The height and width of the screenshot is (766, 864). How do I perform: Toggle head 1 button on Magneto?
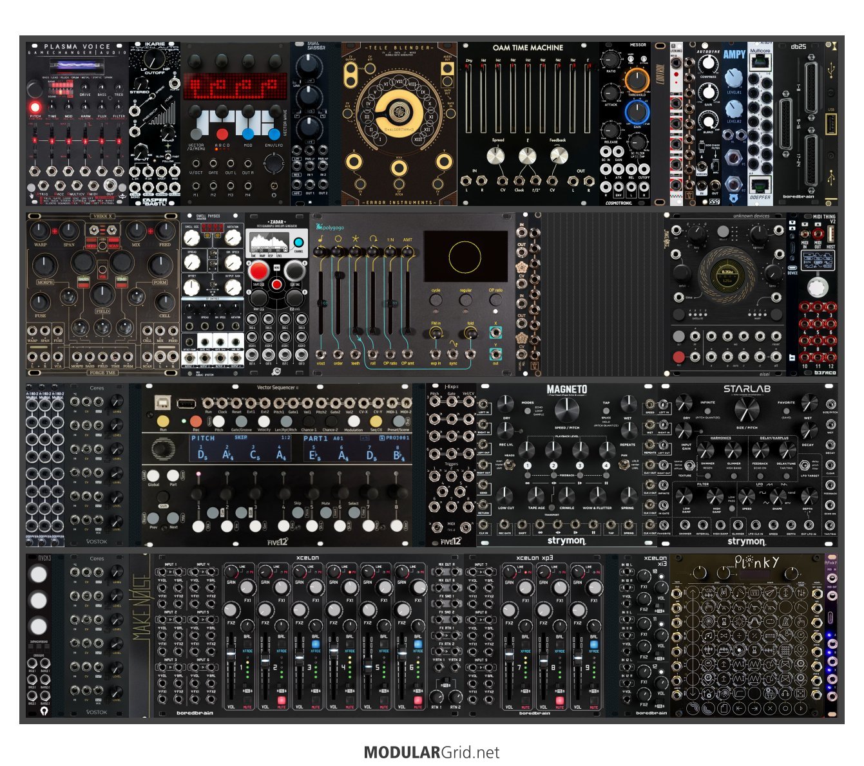pos(527,465)
